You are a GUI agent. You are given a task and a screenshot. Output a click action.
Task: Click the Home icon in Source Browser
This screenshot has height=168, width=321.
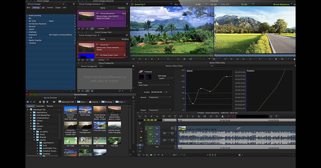click(40, 102)
